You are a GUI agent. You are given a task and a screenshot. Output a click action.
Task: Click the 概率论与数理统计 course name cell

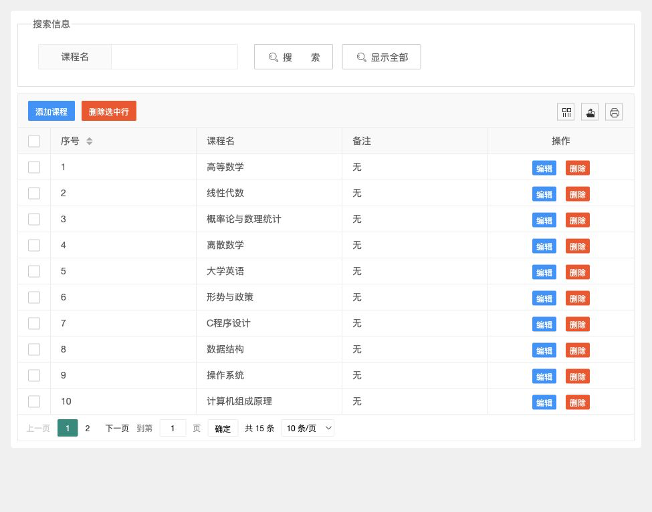[269, 219]
